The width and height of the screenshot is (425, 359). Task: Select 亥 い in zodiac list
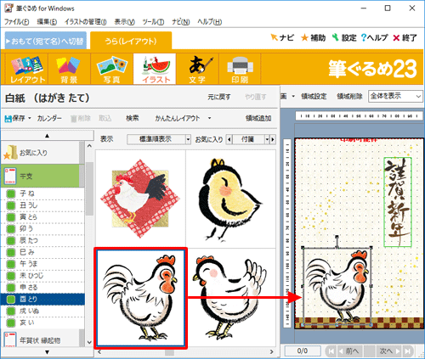point(42,323)
